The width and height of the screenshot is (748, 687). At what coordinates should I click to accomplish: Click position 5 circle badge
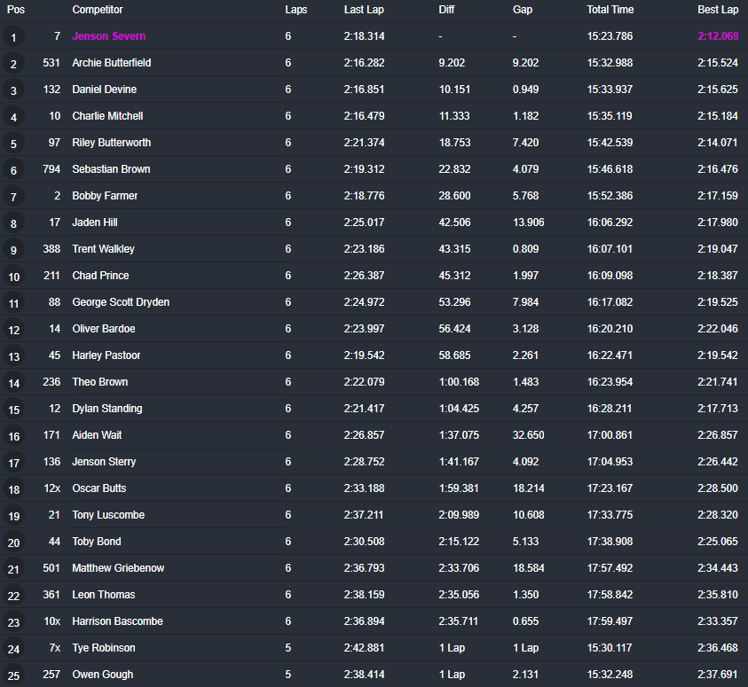(13, 144)
